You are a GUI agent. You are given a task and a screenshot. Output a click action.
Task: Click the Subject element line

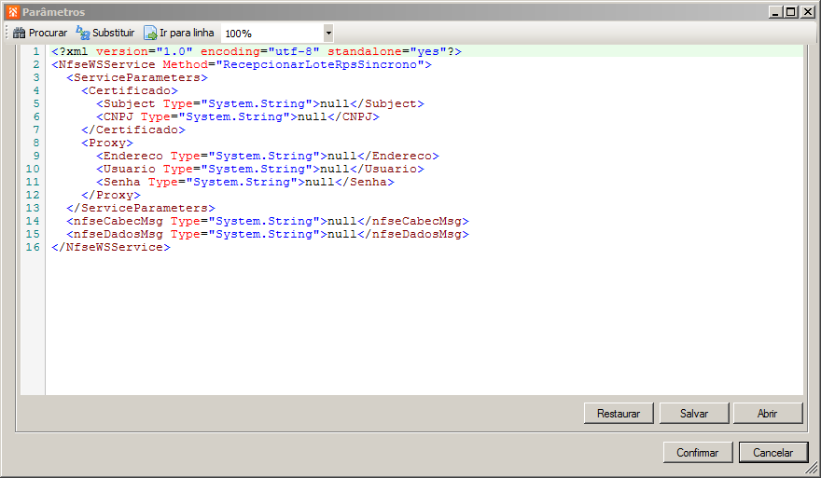(260, 103)
